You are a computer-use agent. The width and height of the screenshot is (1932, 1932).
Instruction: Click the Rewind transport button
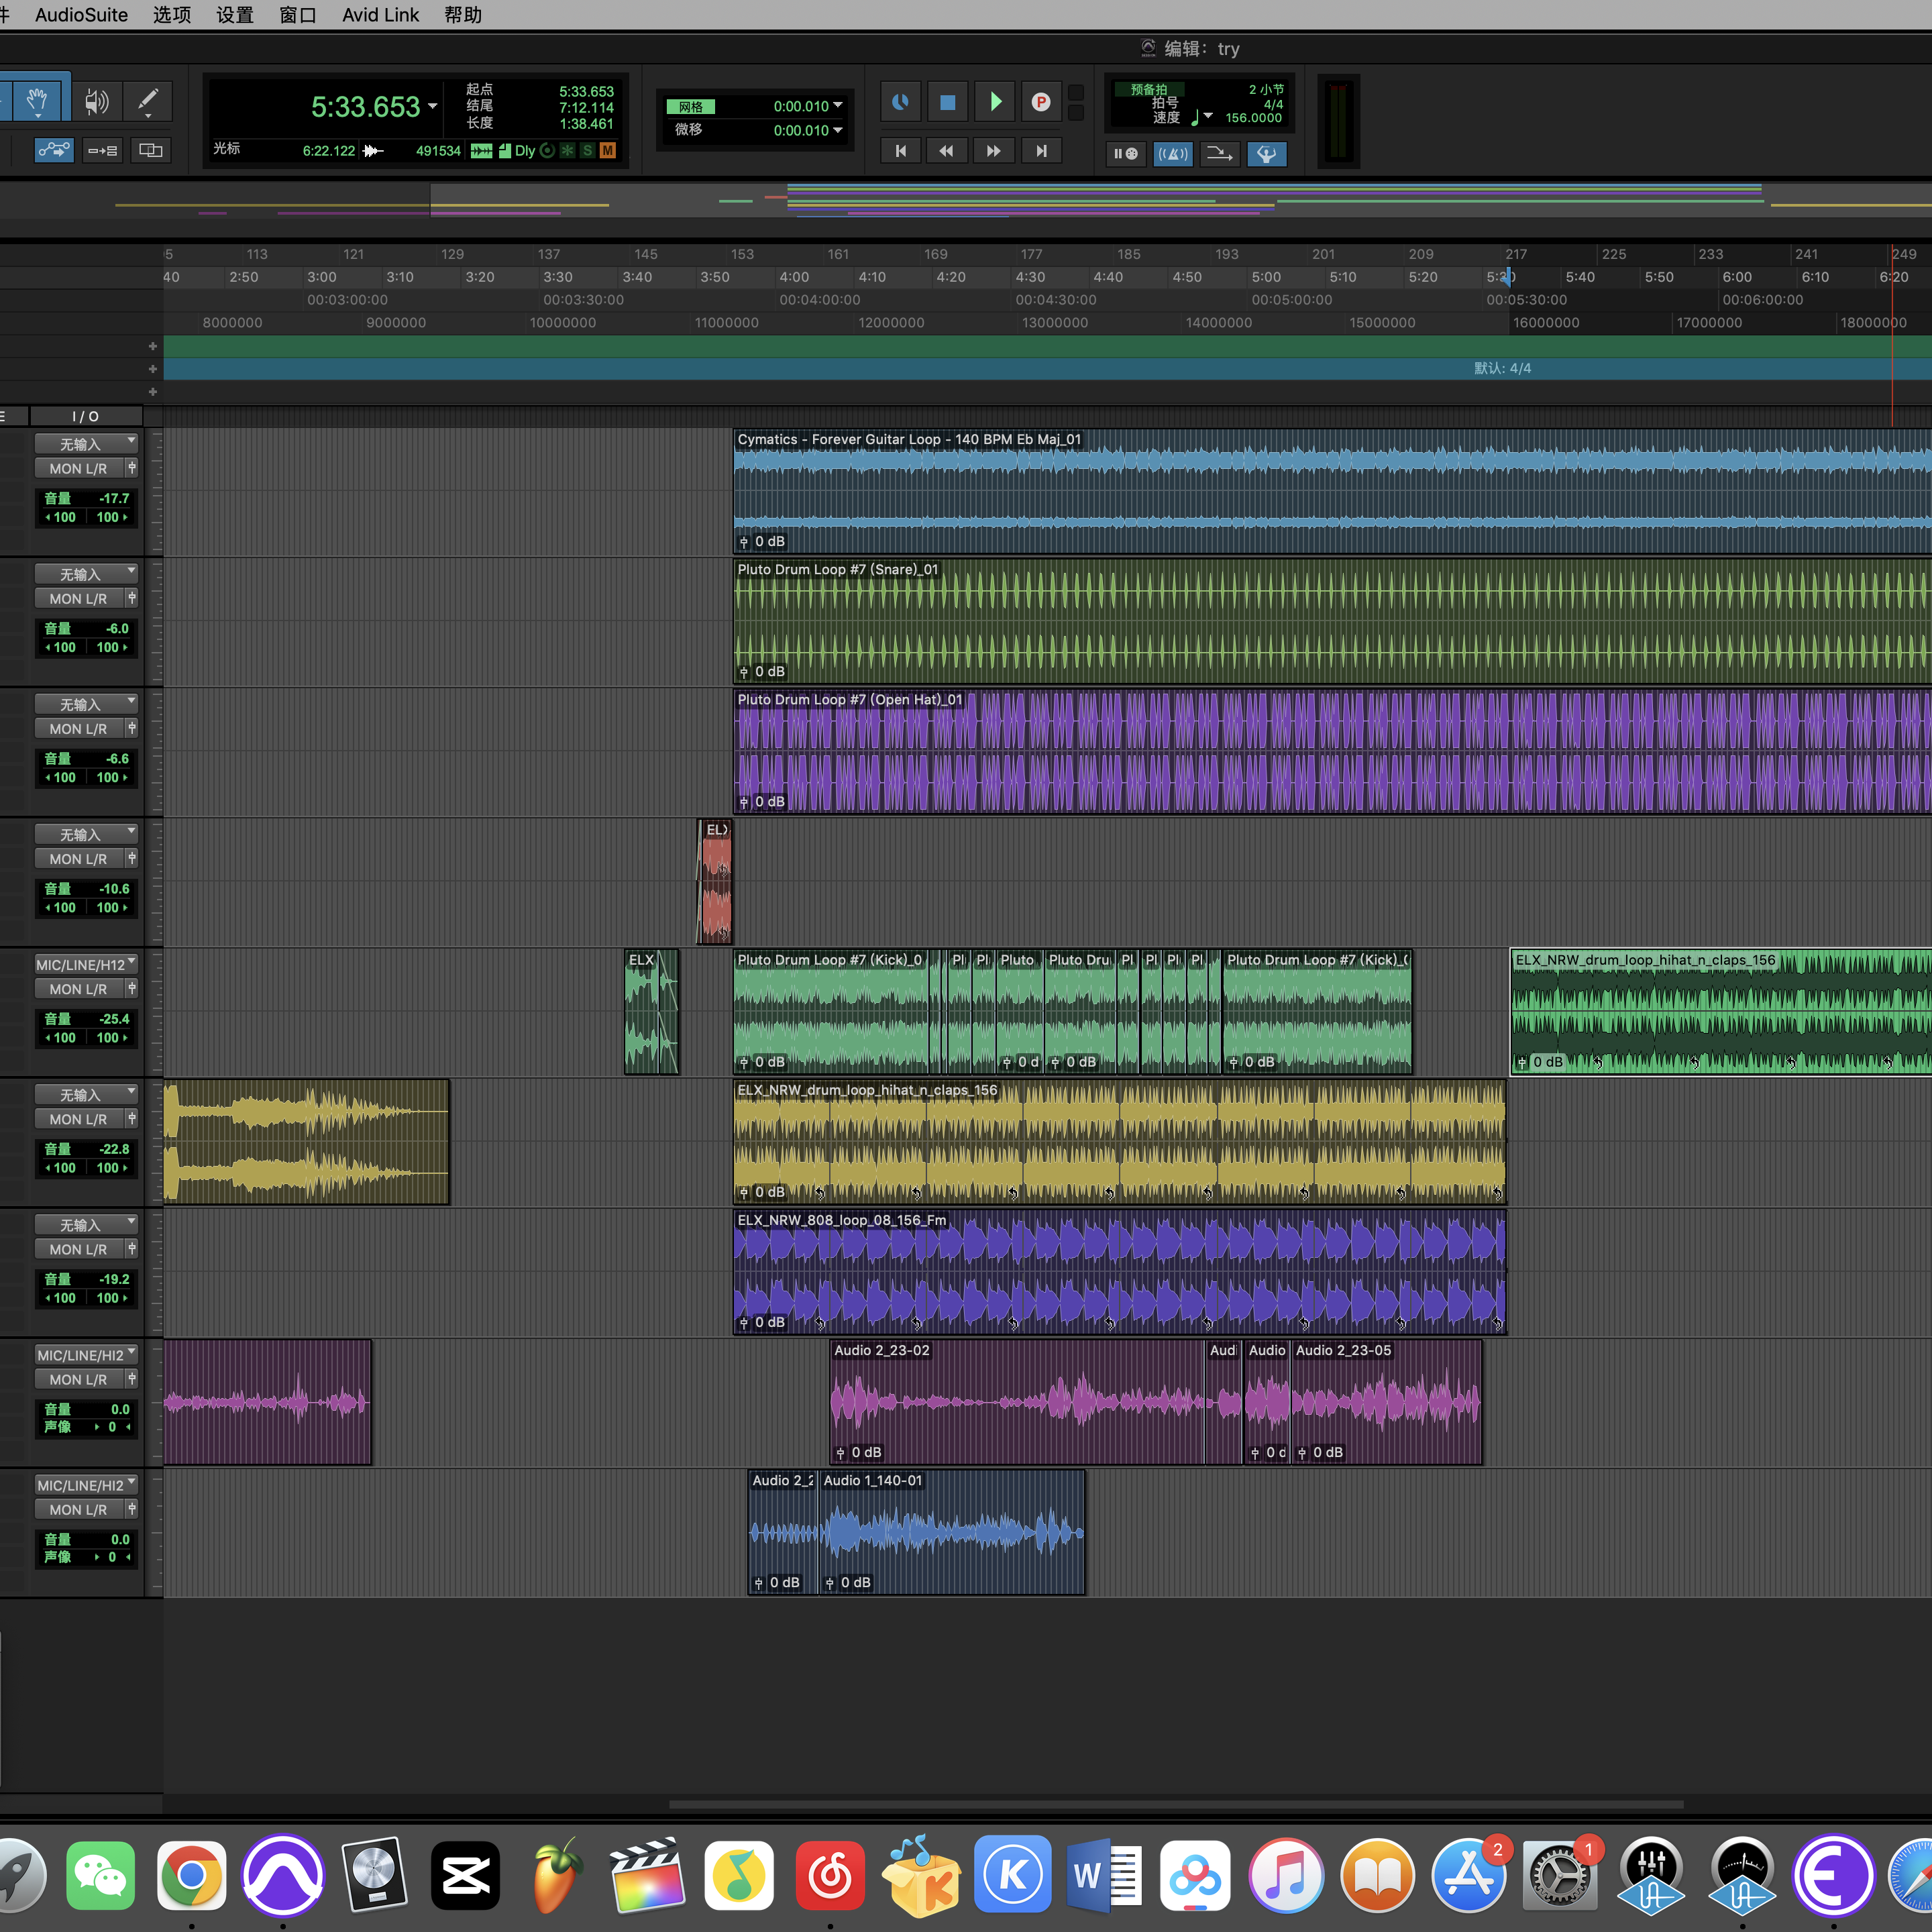point(946,150)
